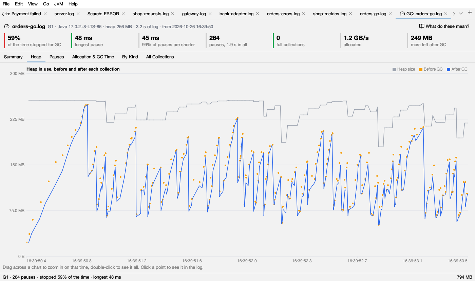Click the 794 MB status bar value

pos(464,277)
